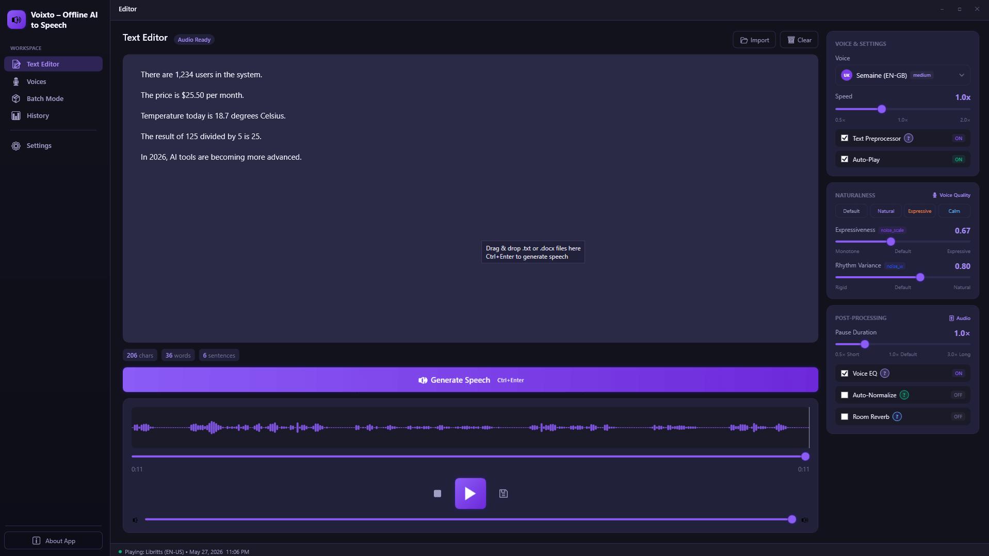Viewport: 989px width, 556px height.
Task: Click the Room Reverb OFF badge
Action: tap(958, 417)
